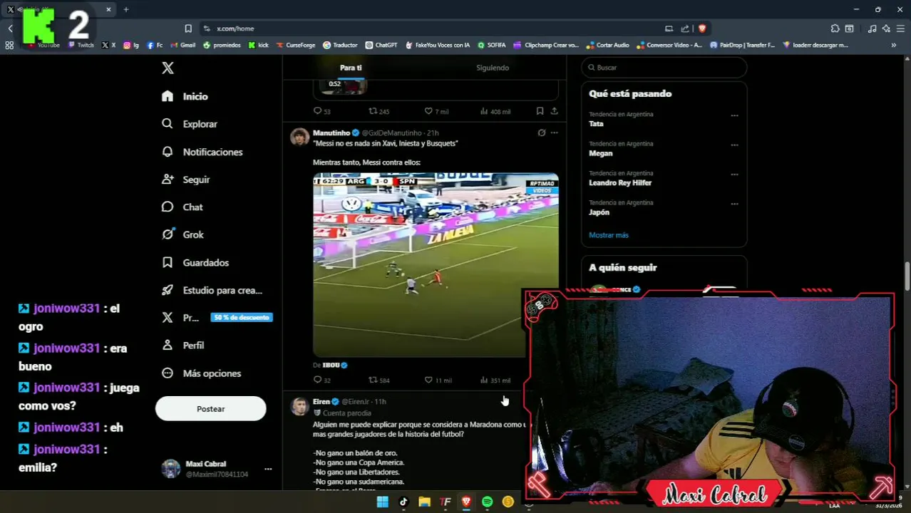Open Megan trending topic
Screen dimensions: 911x513
[x=600, y=153]
